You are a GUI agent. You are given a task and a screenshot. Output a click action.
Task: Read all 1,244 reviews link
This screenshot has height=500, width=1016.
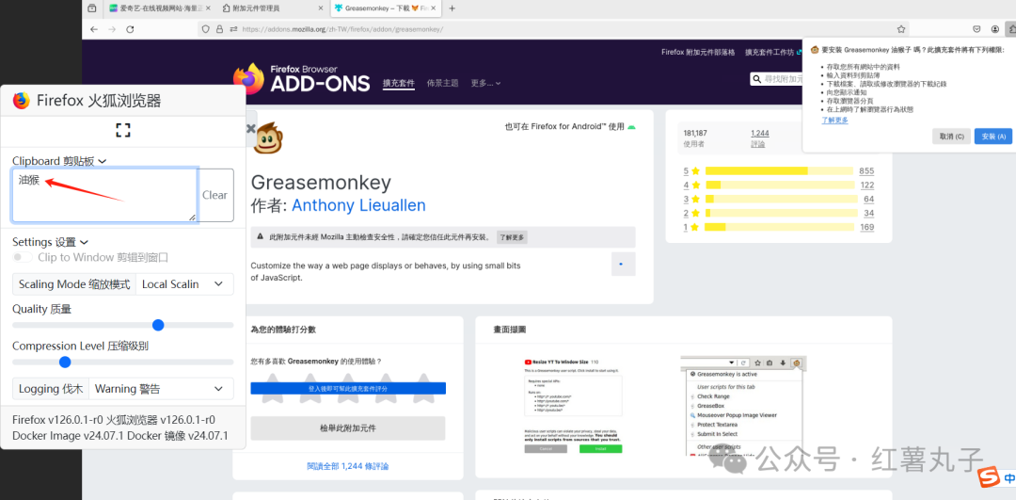[x=348, y=466]
